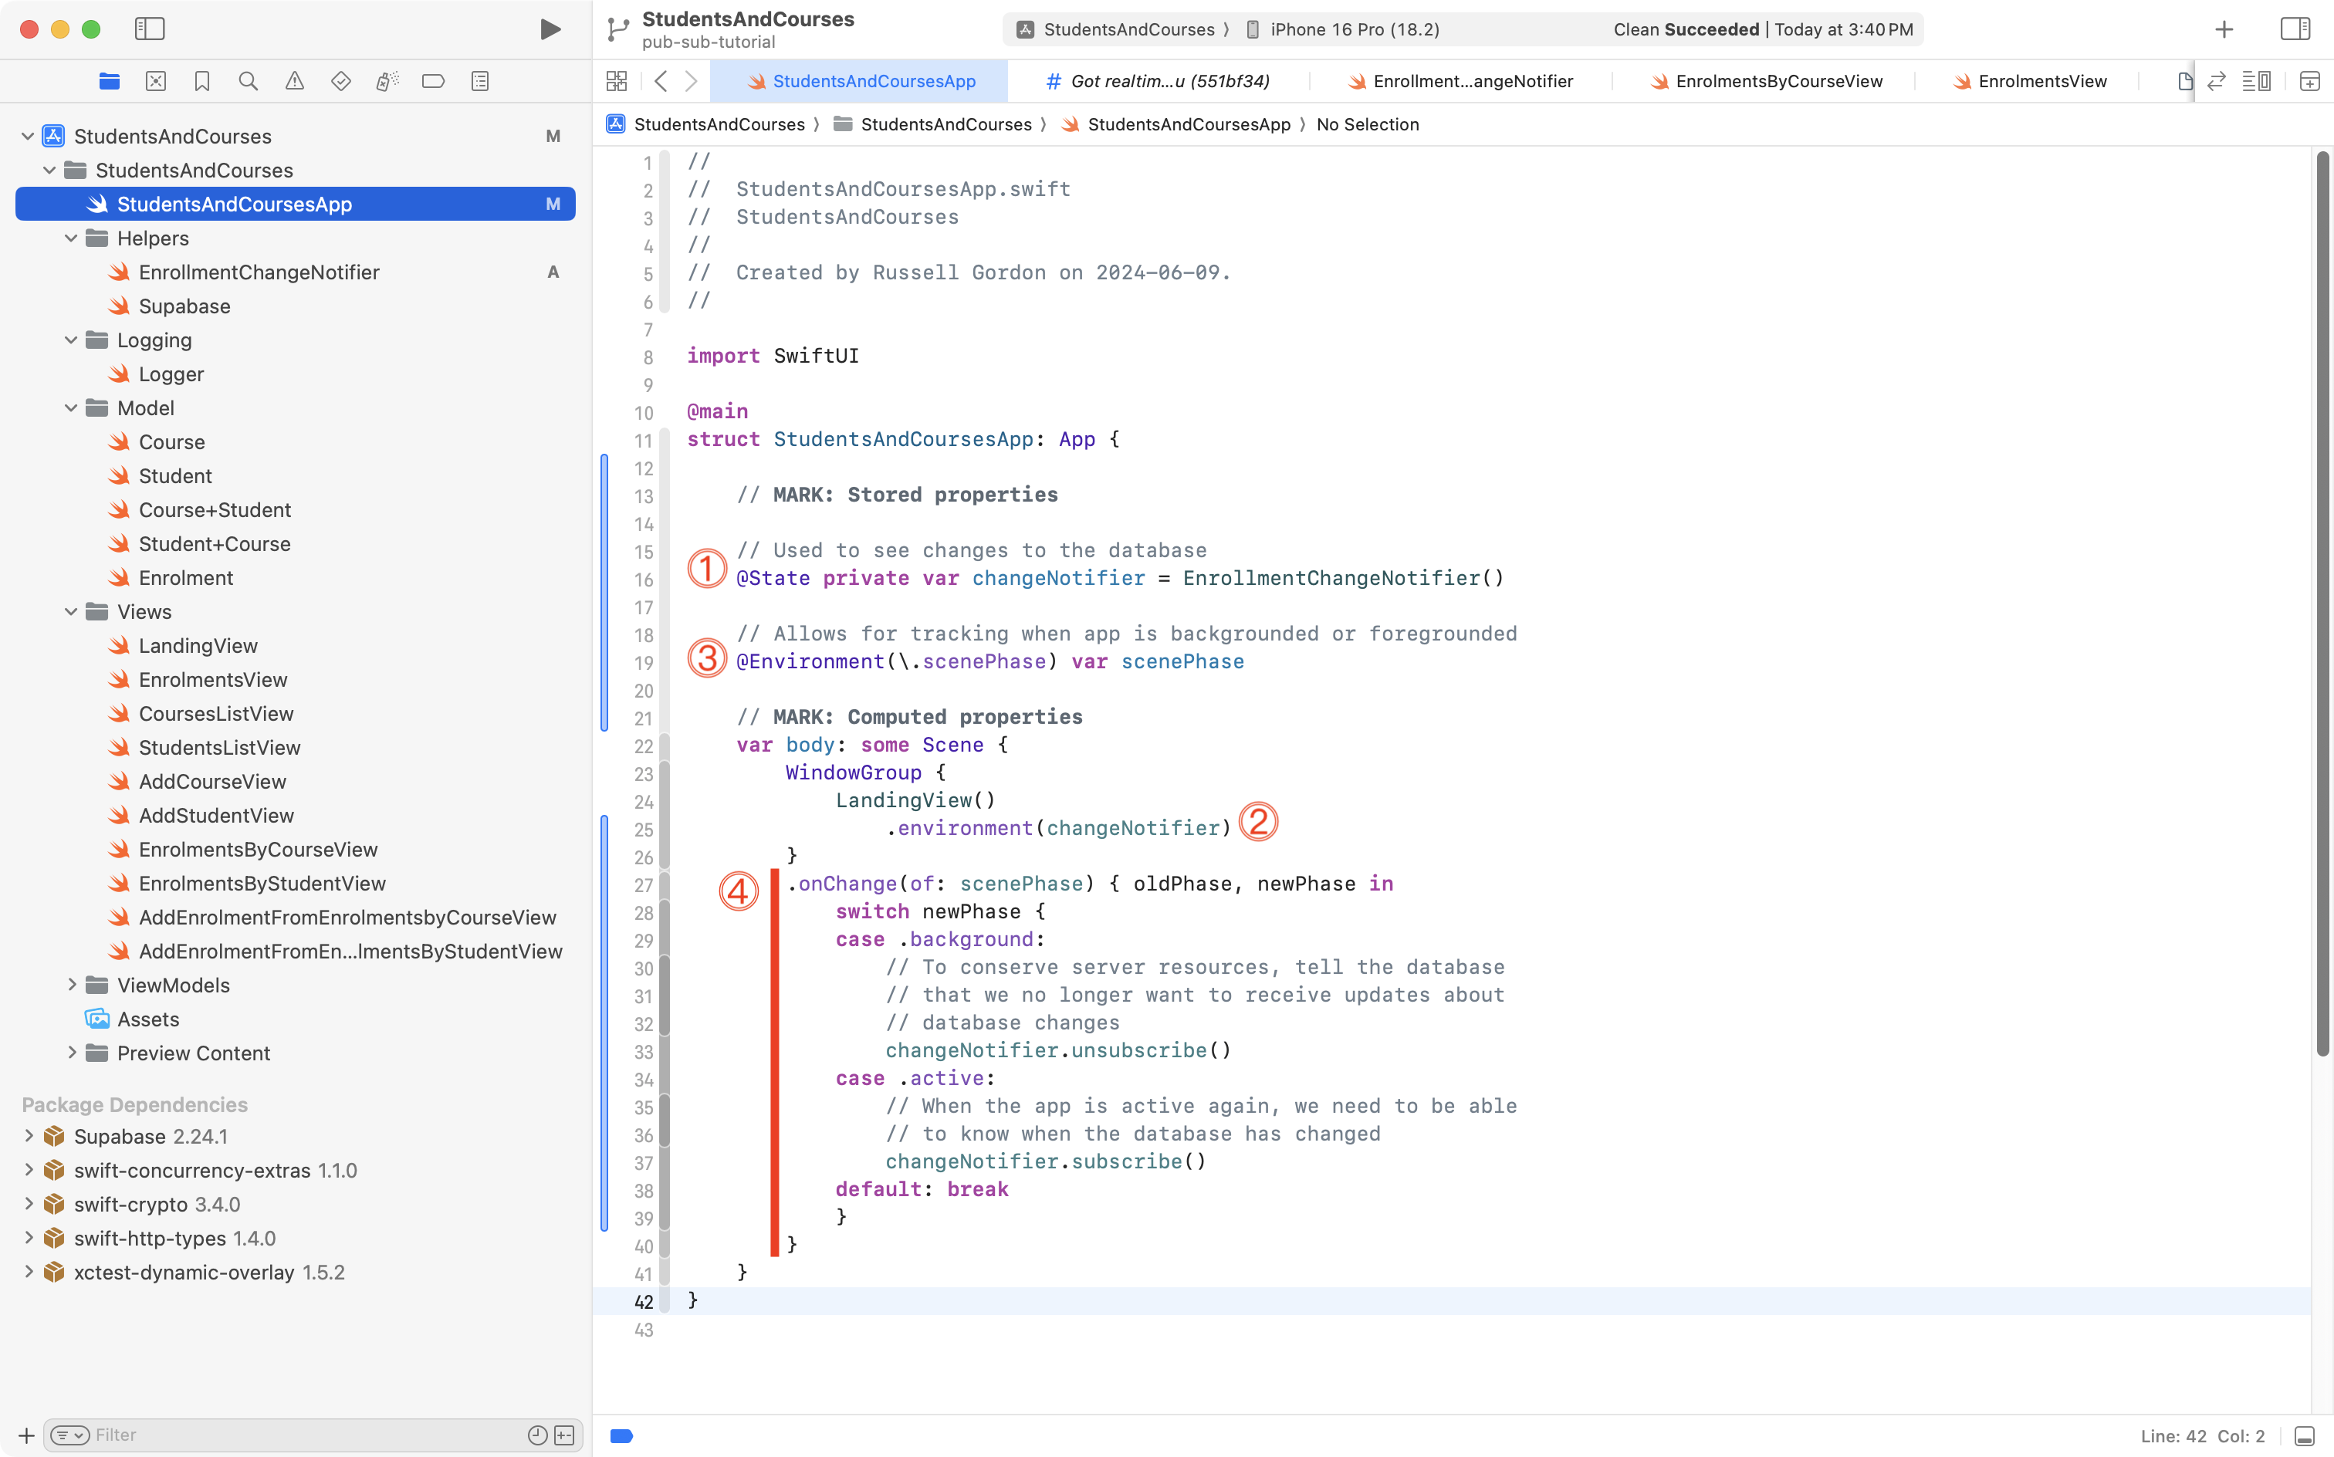This screenshot has width=2334, height=1457.
Task: Toggle the right inspector panel
Action: pyautogui.click(x=2295, y=29)
